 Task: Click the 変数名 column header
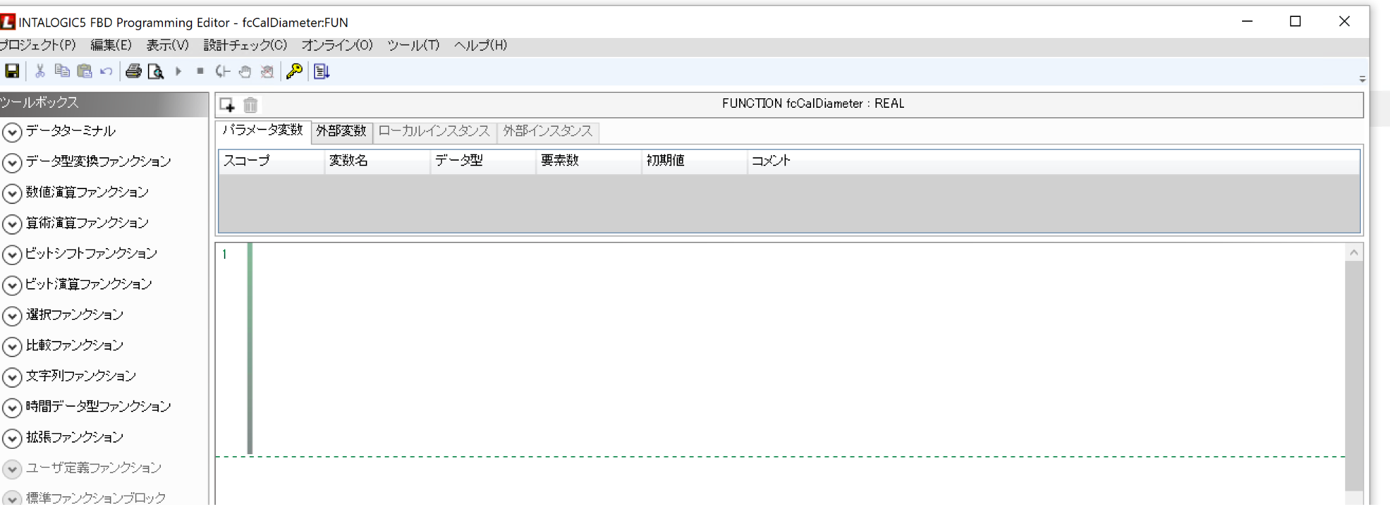point(349,161)
